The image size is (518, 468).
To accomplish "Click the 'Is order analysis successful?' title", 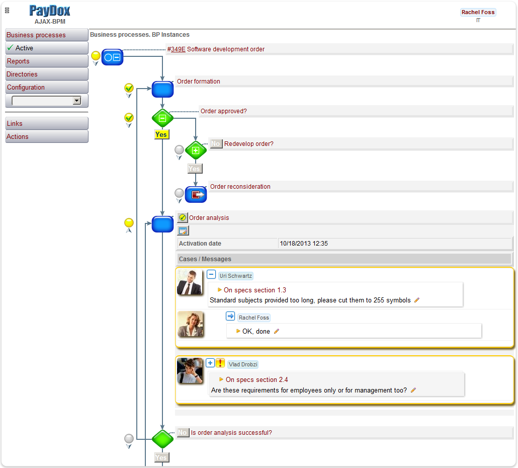I will (231, 433).
